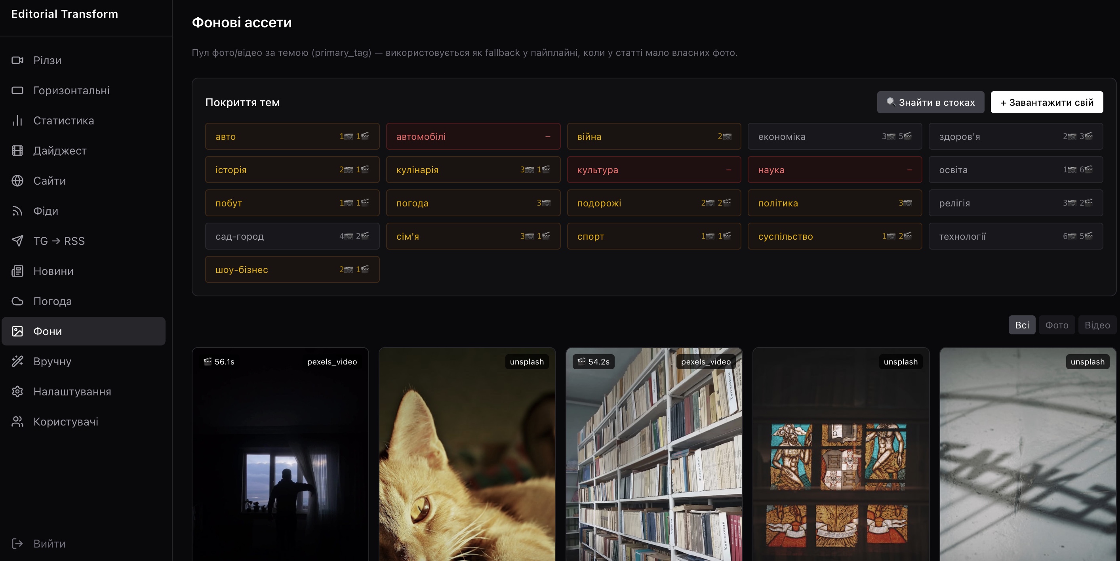1120x561 pixels.
Task: Filter assets by Фото
Action: tap(1057, 325)
